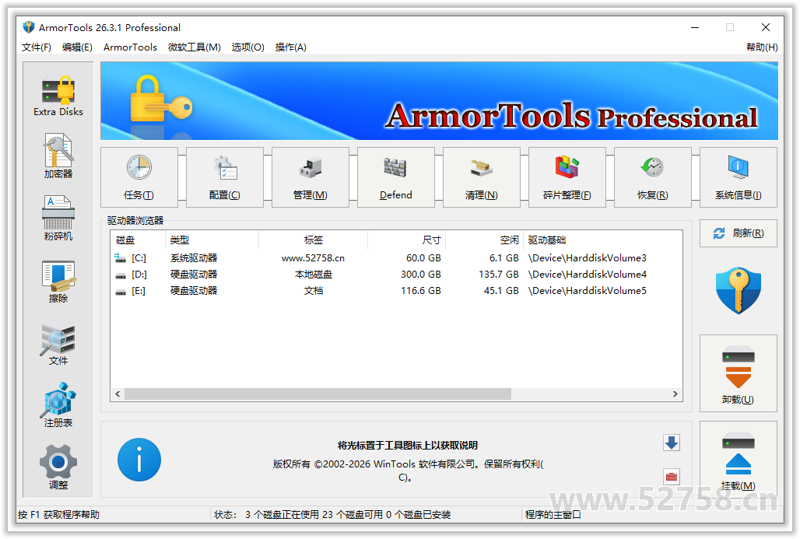Image resolution: width=800 pixels, height=539 pixels.
Task: Open the 文件 files tool in sidebar
Action: [x=58, y=345]
